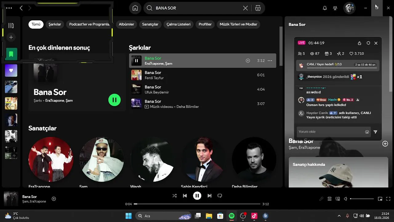Adjust the Spotify volume slider
Viewport: 394px width, 222px height.
(362, 199)
